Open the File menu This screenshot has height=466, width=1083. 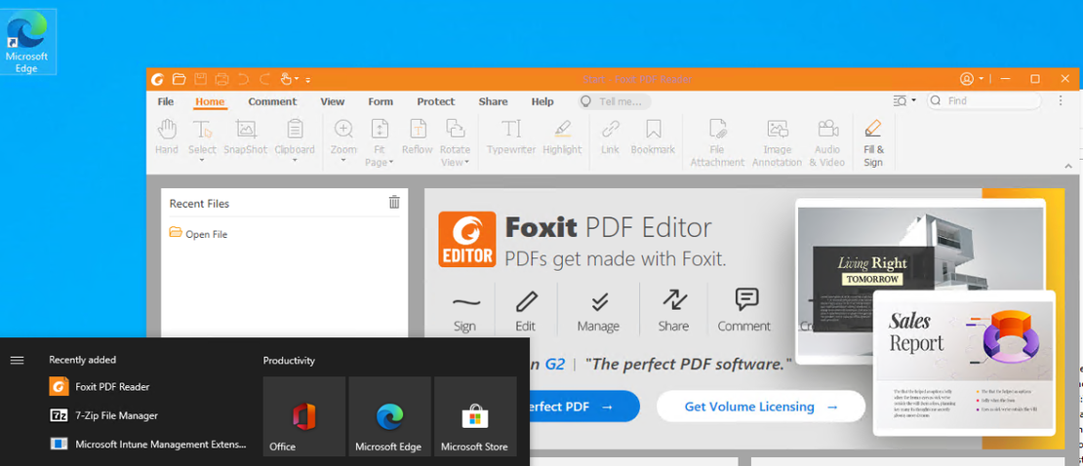166,101
